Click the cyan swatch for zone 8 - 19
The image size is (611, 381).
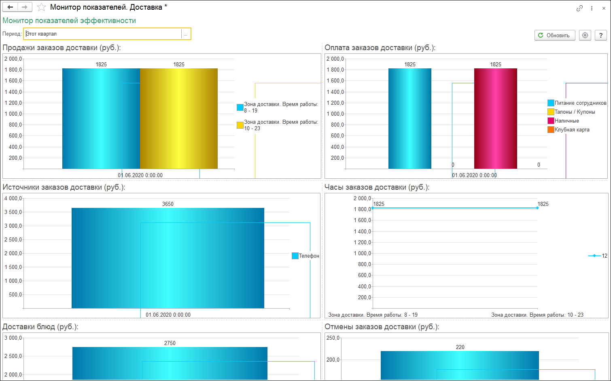pyautogui.click(x=240, y=108)
